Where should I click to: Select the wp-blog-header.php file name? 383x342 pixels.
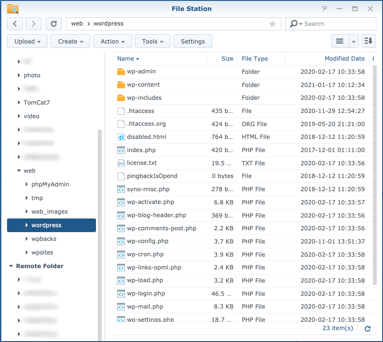coord(156,215)
